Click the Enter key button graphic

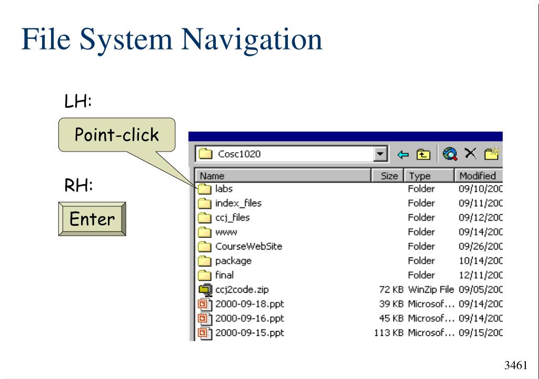pos(92,219)
